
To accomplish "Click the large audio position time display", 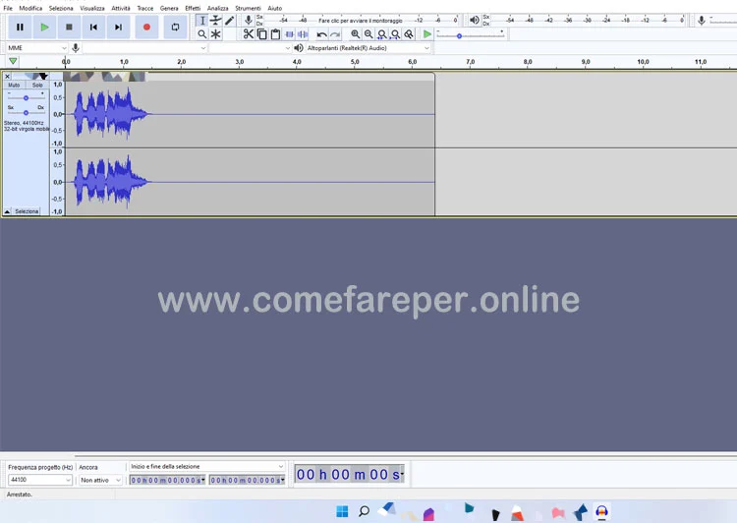I will [350, 474].
